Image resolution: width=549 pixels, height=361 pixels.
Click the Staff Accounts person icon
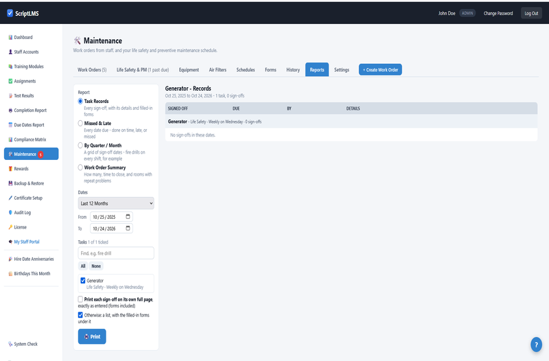(10, 52)
